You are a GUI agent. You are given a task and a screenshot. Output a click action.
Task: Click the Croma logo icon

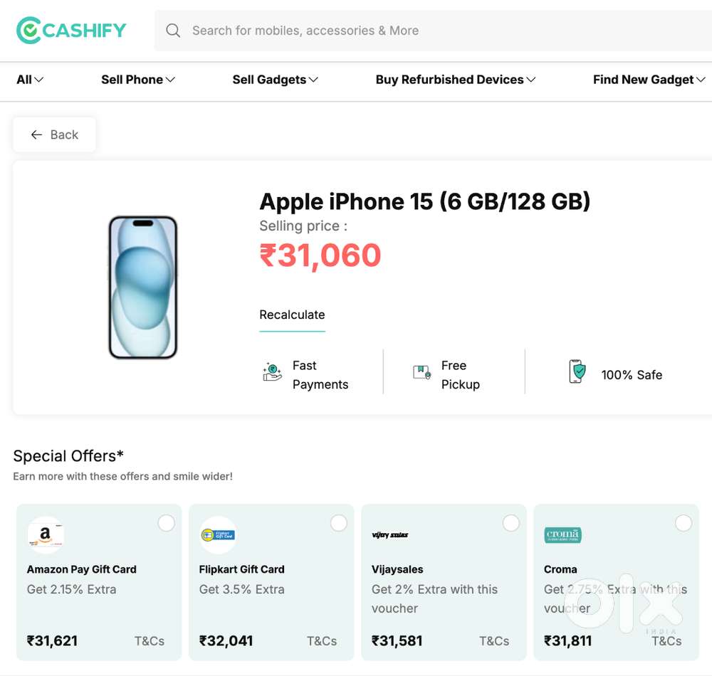[562, 535]
